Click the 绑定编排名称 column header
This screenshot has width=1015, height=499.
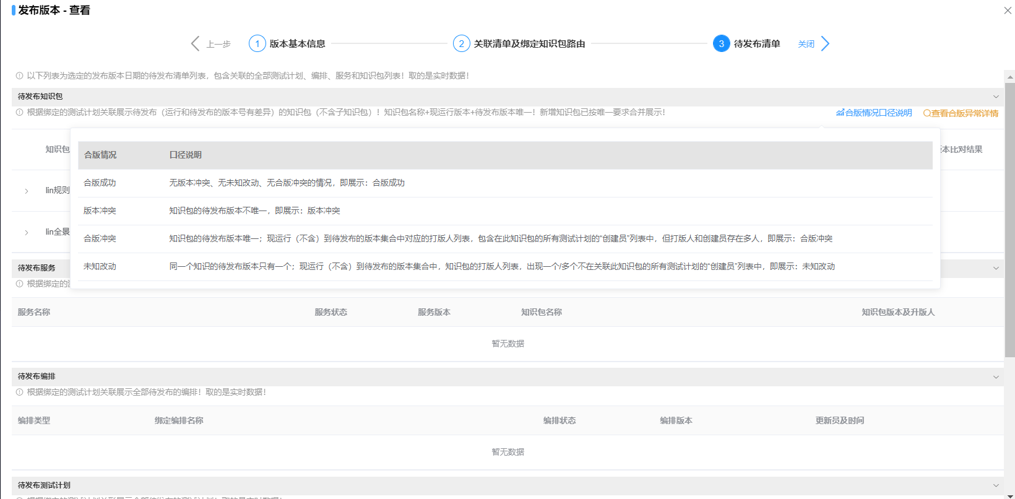pyautogui.click(x=179, y=420)
